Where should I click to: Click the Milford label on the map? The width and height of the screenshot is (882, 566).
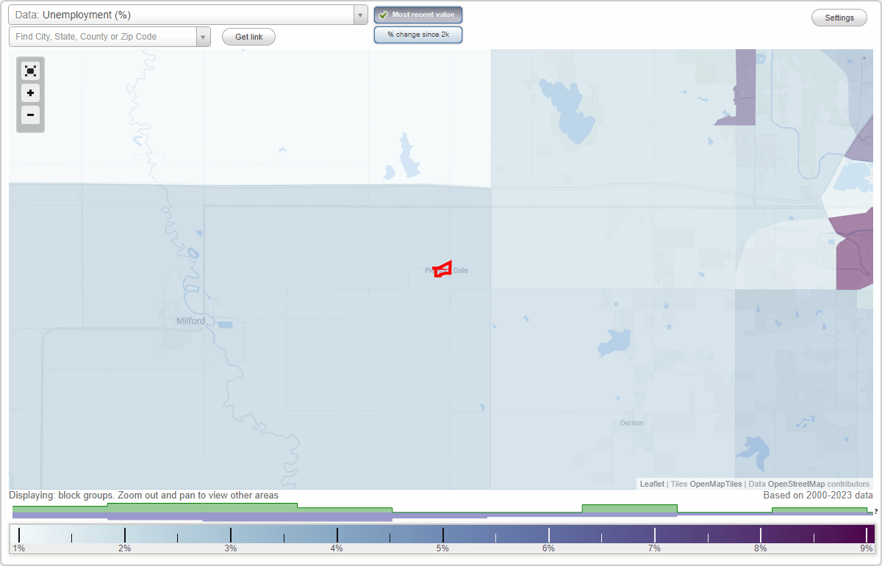[x=190, y=320]
